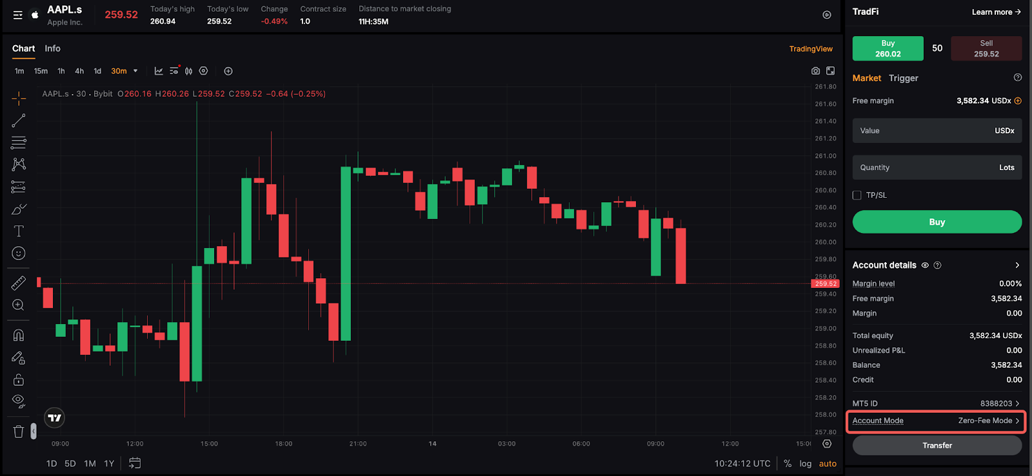Image resolution: width=1032 pixels, height=476 pixels.
Task: Click the Quantity Lots input field
Action: [937, 167]
